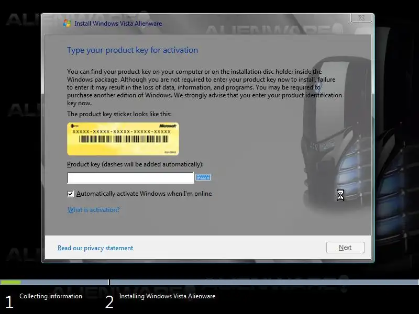Click the Windows flag icon in title bar

[x=67, y=23]
